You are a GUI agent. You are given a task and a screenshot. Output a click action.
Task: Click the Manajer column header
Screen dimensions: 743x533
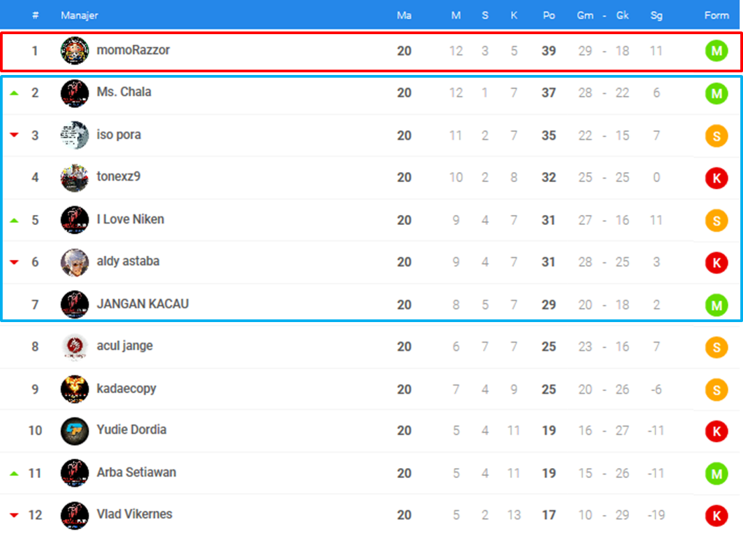click(x=79, y=15)
